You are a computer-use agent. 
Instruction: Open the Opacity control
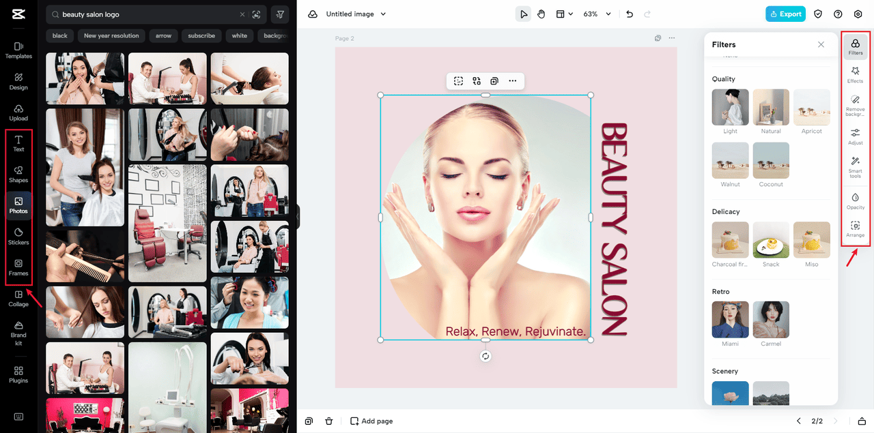coord(855,200)
